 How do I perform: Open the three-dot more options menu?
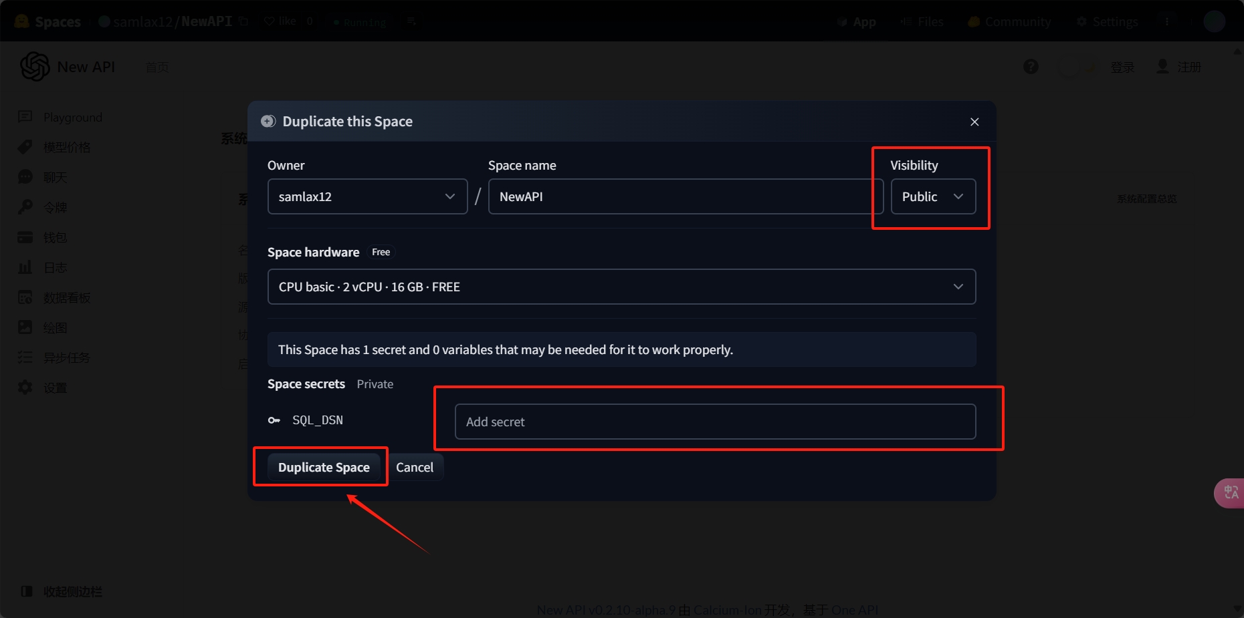pyautogui.click(x=1167, y=21)
